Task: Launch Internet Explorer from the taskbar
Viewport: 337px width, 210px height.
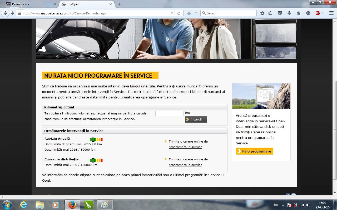Action: pyautogui.click(x=23, y=205)
